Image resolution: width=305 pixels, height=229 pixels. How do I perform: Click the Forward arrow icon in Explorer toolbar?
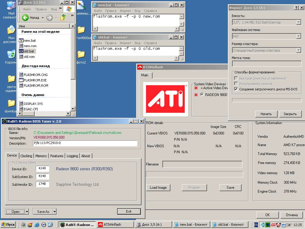coord(49,18)
